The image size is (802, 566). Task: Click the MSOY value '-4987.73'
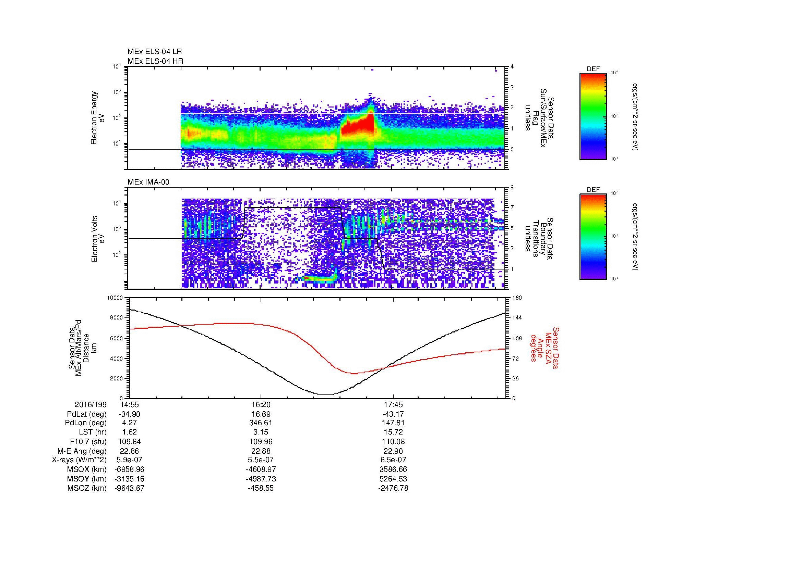click(261, 479)
